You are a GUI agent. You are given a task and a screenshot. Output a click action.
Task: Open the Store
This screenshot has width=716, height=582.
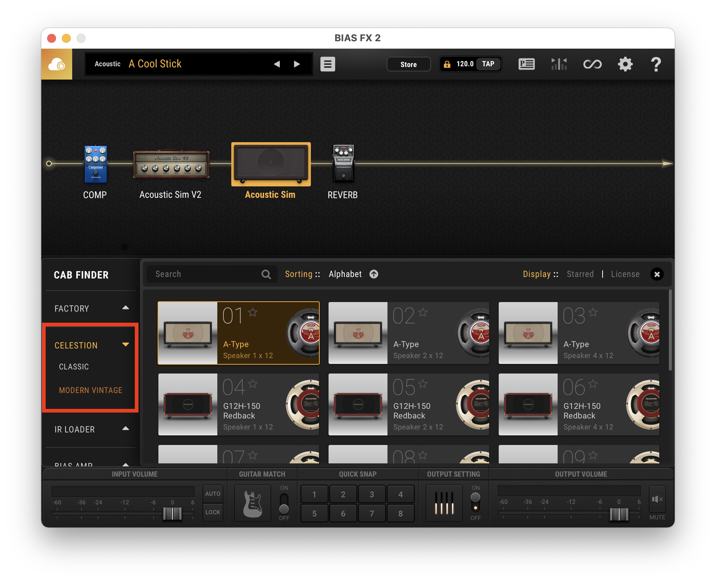(x=408, y=64)
